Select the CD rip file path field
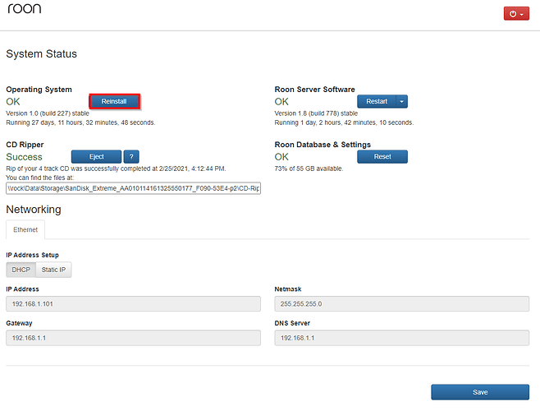The height and width of the screenshot is (411, 540). coord(133,188)
